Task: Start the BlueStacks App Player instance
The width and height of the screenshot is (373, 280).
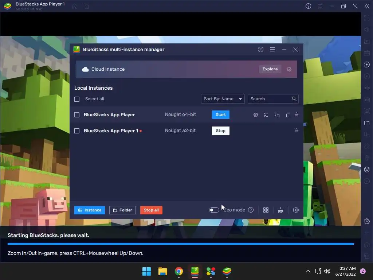Action: pyautogui.click(x=220, y=114)
